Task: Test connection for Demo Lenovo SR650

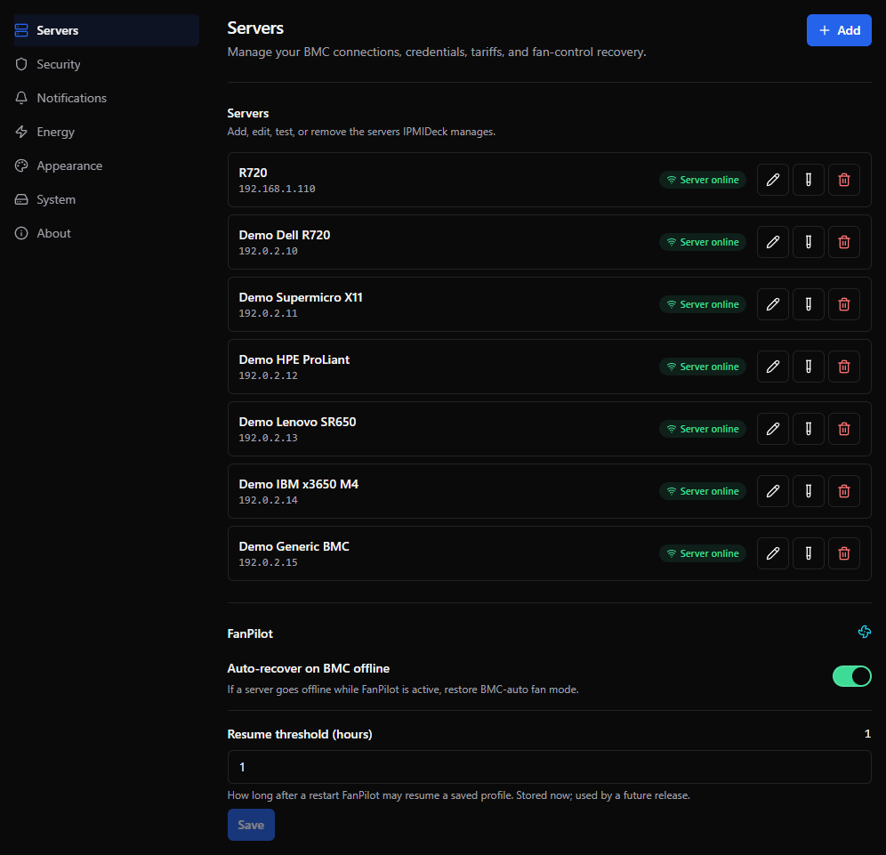Action: click(x=808, y=429)
